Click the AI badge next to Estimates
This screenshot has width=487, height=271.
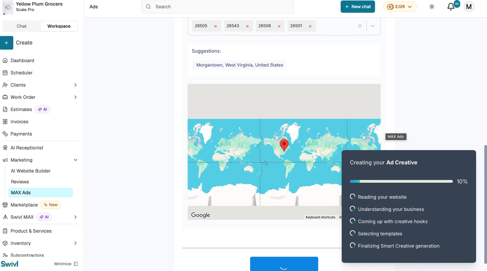(x=42, y=109)
